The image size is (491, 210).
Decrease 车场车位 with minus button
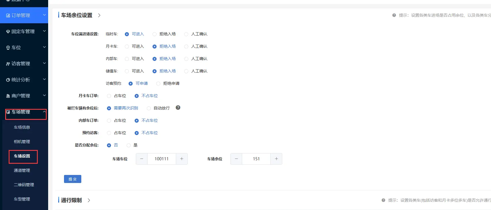click(x=142, y=159)
